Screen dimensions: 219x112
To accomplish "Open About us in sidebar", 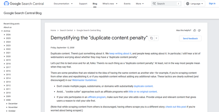I will click(7, 27).
